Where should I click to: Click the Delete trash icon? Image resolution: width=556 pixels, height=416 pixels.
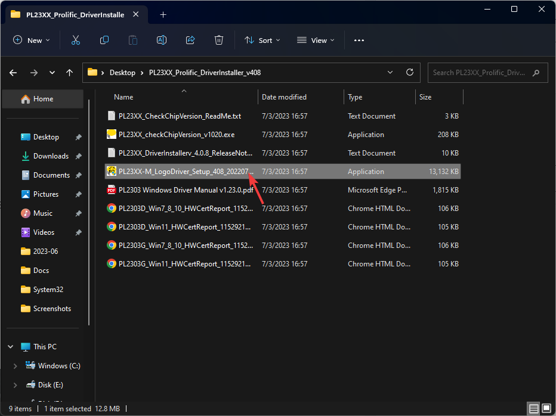click(219, 40)
